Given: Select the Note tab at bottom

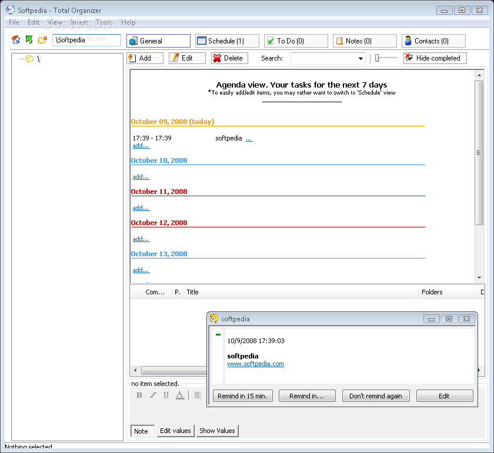Looking at the screenshot, I should [142, 431].
